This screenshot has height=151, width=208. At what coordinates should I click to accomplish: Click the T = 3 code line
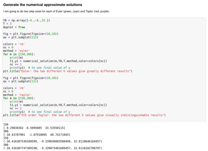click(x=7, y=24)
